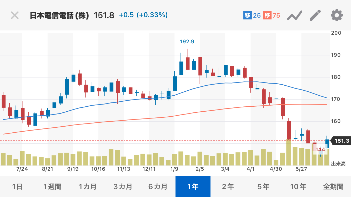Tap the 日本電信電話 (株) stock name

click(59, 15)
